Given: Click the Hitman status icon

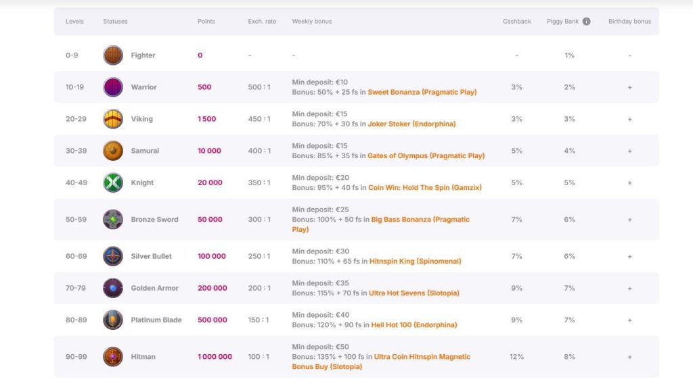Looking at the screenshot, I should pyautogui.click(x=113, y=356).
